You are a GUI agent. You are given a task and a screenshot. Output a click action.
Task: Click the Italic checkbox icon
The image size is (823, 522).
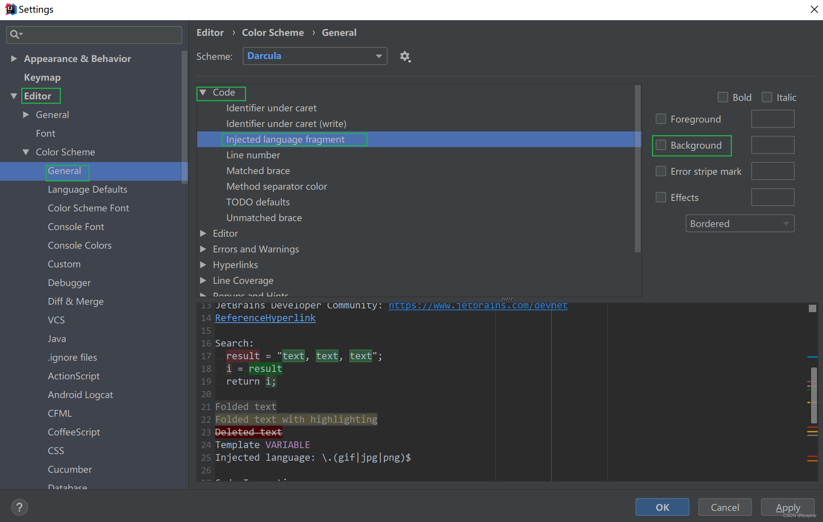tap(767, 97)
